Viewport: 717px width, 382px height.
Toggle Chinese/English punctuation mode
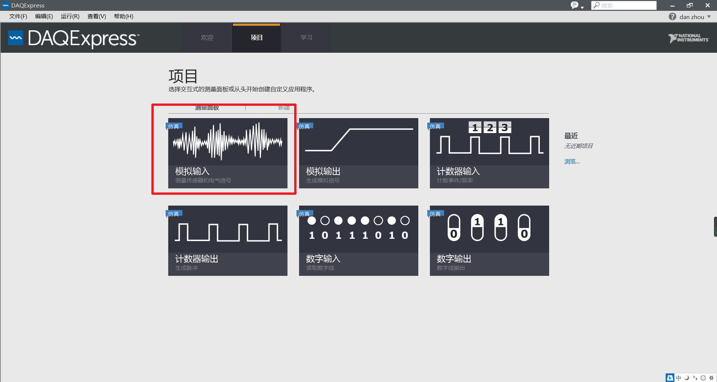pyautogui.click(x=695, y=378)
